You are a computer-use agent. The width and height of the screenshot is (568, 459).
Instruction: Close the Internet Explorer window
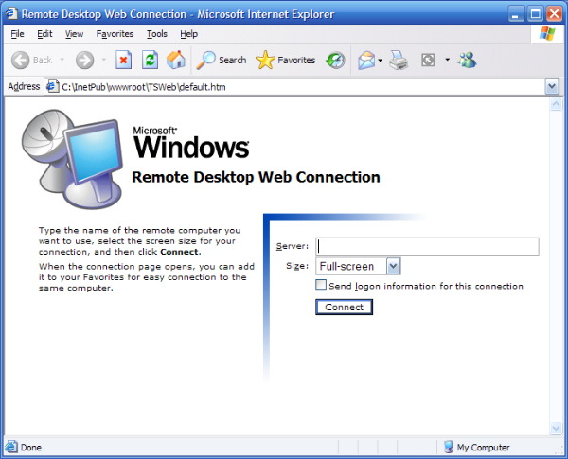[554, 14]
